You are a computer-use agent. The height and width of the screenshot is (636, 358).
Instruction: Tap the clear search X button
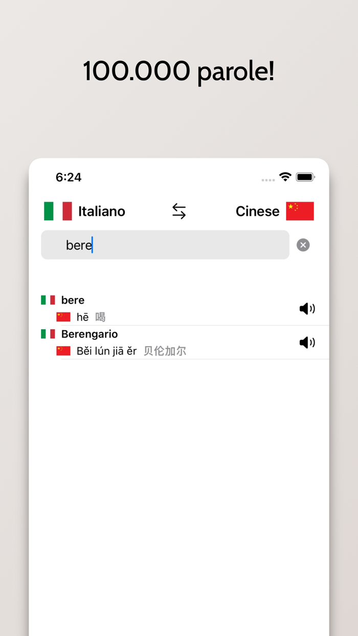(303, 244)
